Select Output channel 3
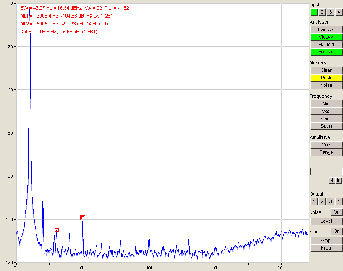 click(330, 201)
